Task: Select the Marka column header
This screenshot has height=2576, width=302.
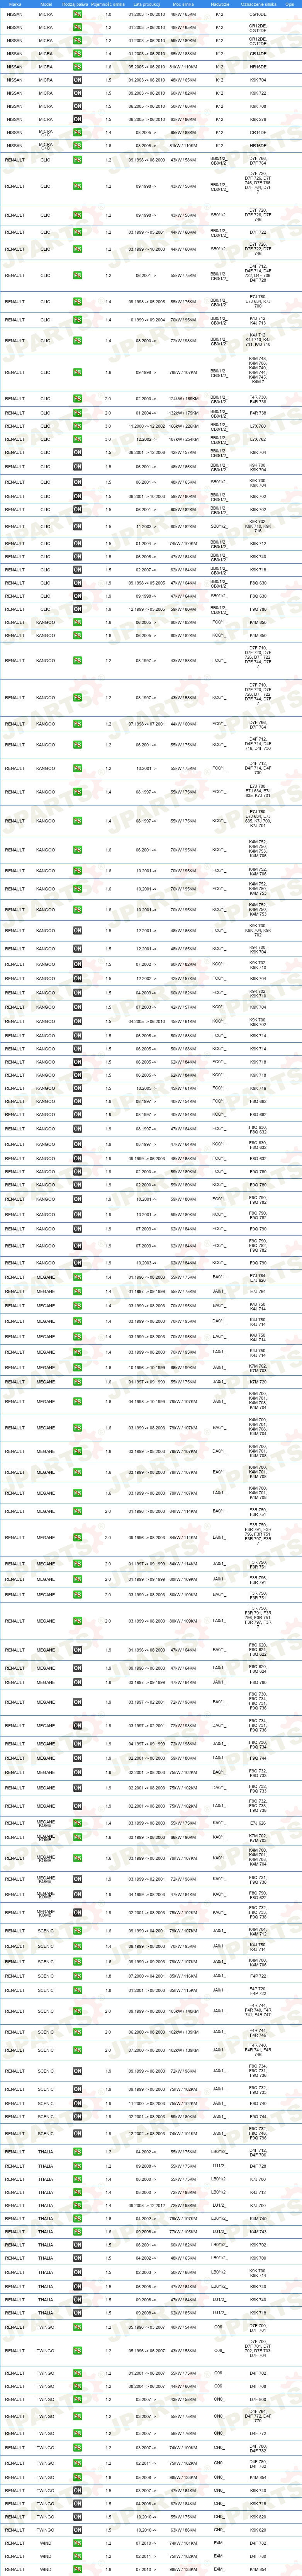Action: (x=15, y=4)
